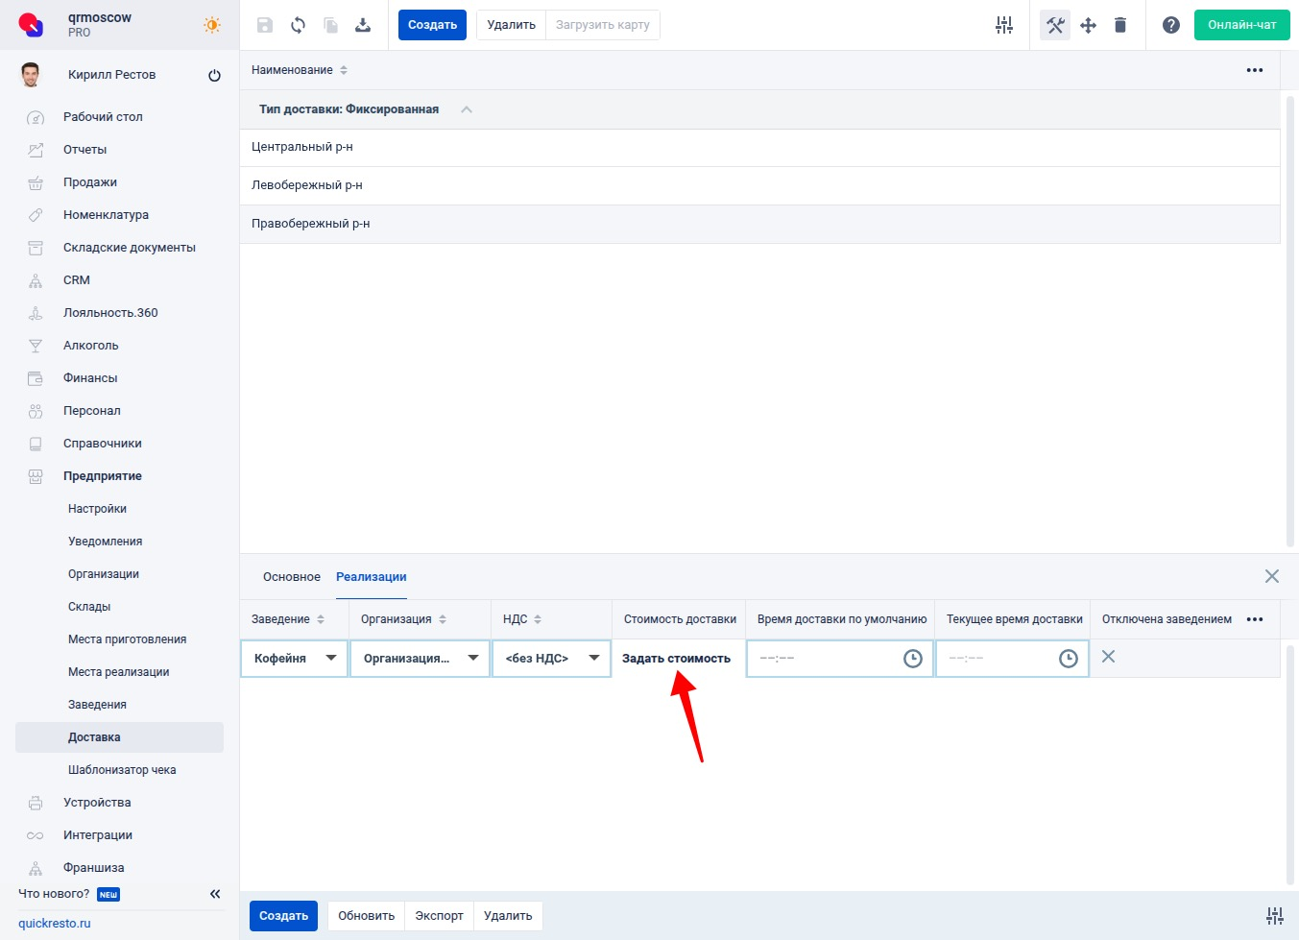This screenshot has height=940, width=1299.
Task: Click Задать стоимость link
Action: pyautogui.click(x=676, y=659)
